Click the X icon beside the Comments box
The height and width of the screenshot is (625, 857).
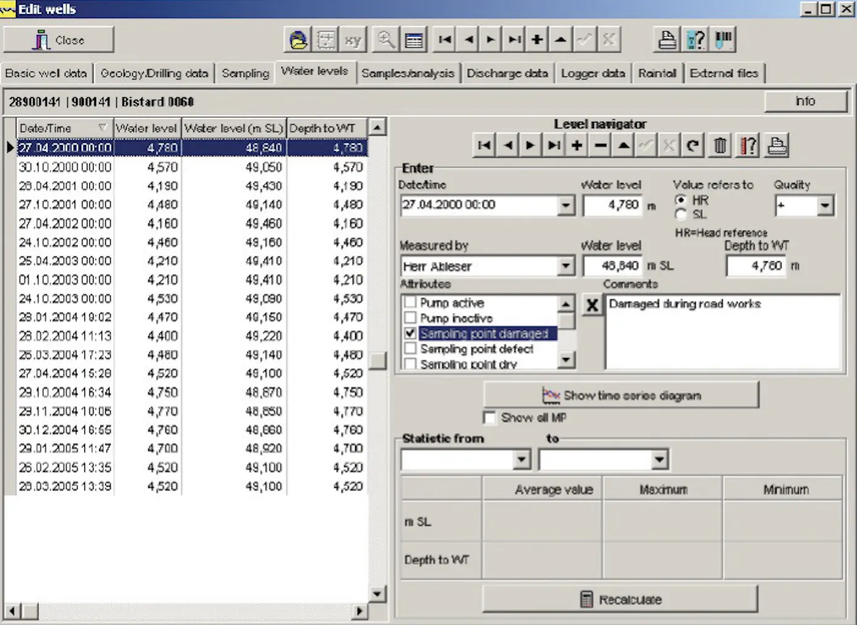pyautogui.click(x=592, y=305)
